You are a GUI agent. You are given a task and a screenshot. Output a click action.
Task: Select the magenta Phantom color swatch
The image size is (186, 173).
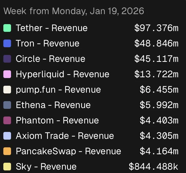[7, 120]
